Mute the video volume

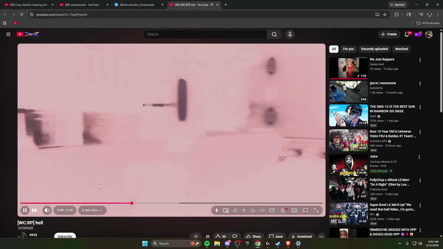pyautogui.click(x=47, y=210)
